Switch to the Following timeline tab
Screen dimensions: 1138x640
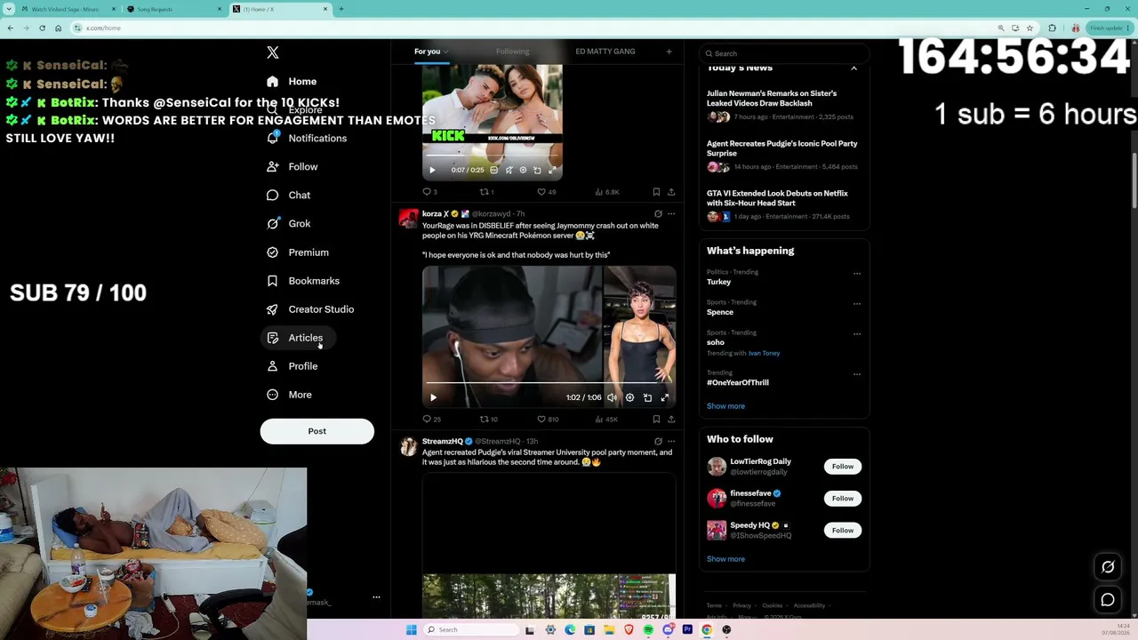coord(512,52)
